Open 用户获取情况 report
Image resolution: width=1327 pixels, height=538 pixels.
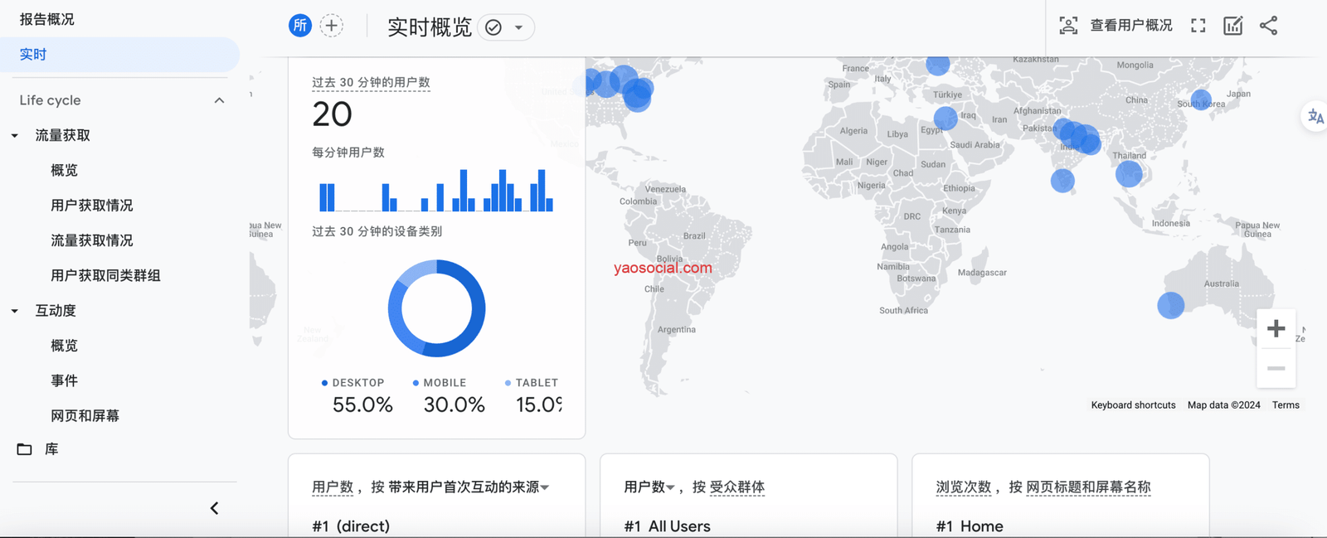pyautogui.click(x=91, y=206)
